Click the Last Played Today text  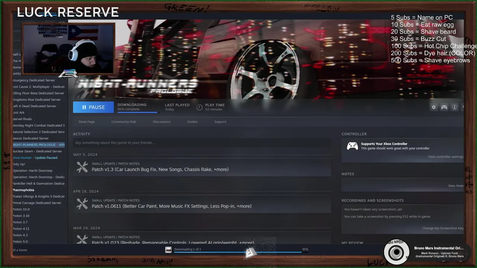[177, 107]
